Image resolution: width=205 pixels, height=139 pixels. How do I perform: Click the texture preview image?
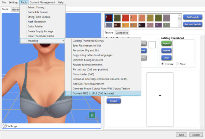(160, 100)
